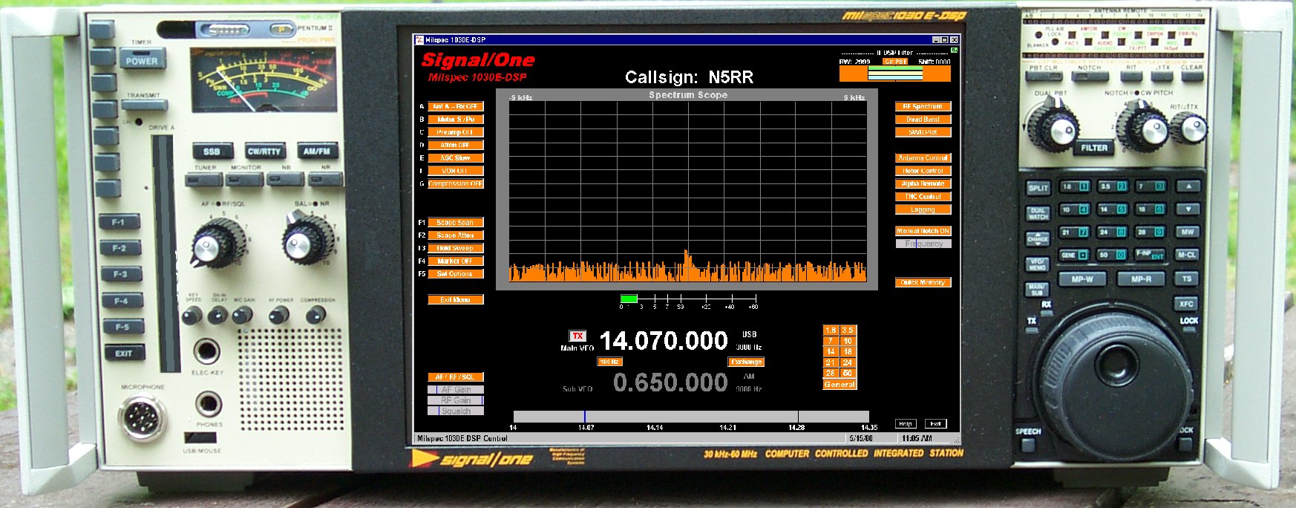
Task: Show the RF Spectrum view
Action: click(923, 106)
